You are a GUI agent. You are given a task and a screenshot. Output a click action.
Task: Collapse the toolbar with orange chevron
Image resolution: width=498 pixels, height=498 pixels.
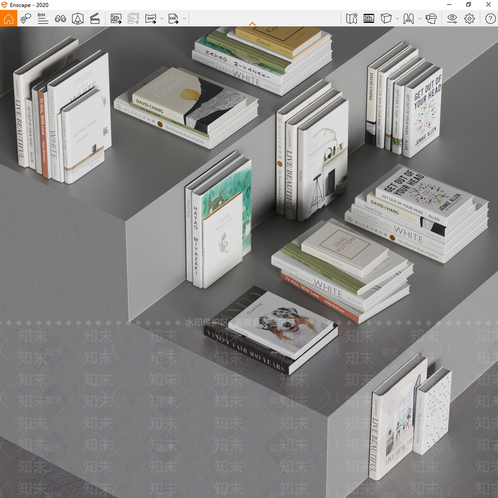tap(252, 24)
